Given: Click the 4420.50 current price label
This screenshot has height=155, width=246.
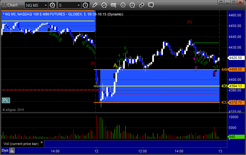Looking at the screenshot, I should (x=235, y=58).
